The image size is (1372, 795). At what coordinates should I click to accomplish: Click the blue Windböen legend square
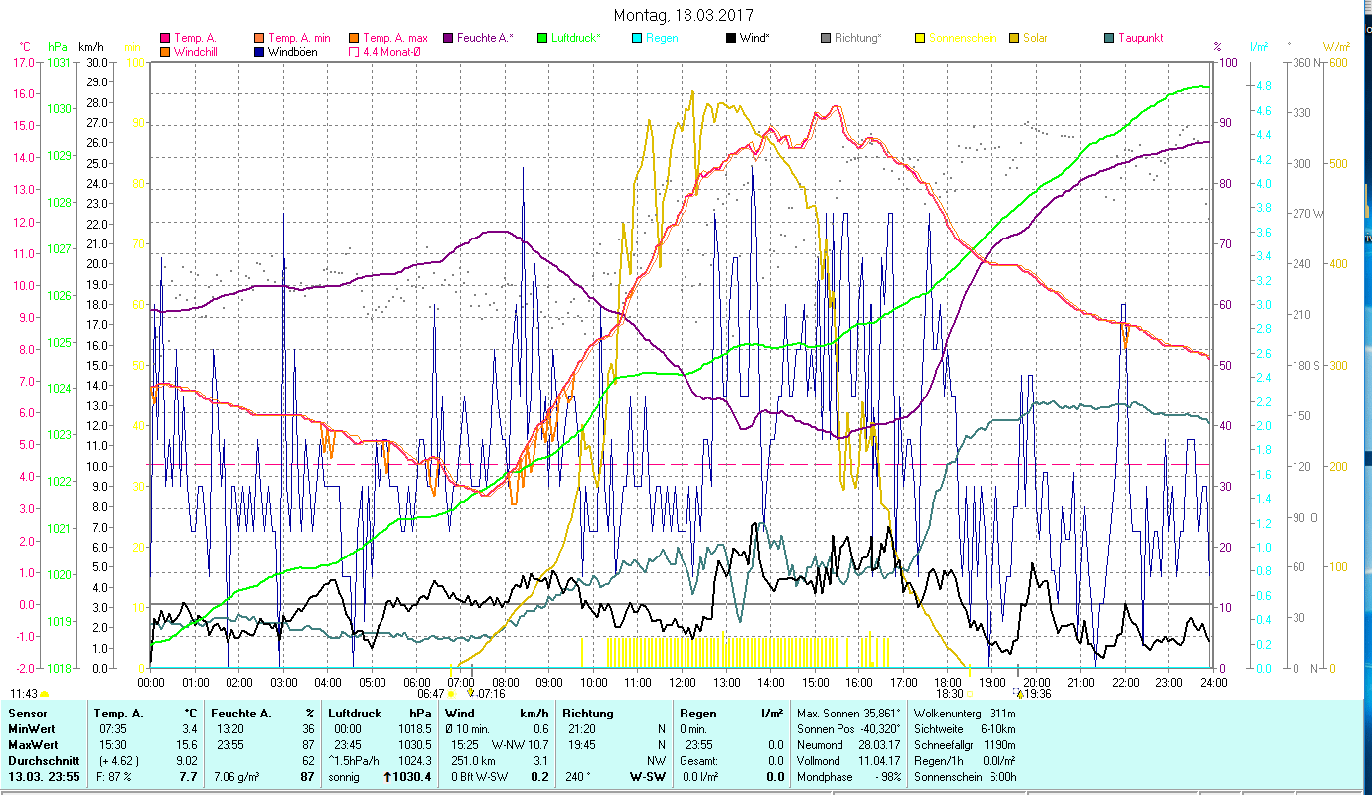pyautogui.click(x=259, y=52)
